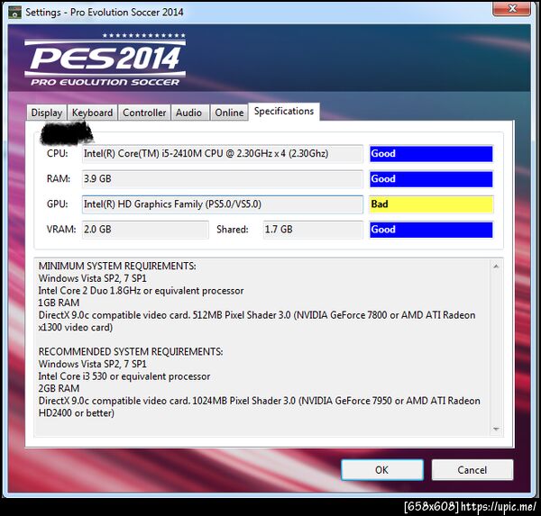The image size is (541, 516).
Task: Click the GPU Intel HD Graphics field
Action: click(222, 204)
